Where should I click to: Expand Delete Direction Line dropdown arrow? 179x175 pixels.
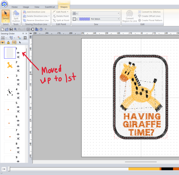pyautogui.click(x=49, y=16)
